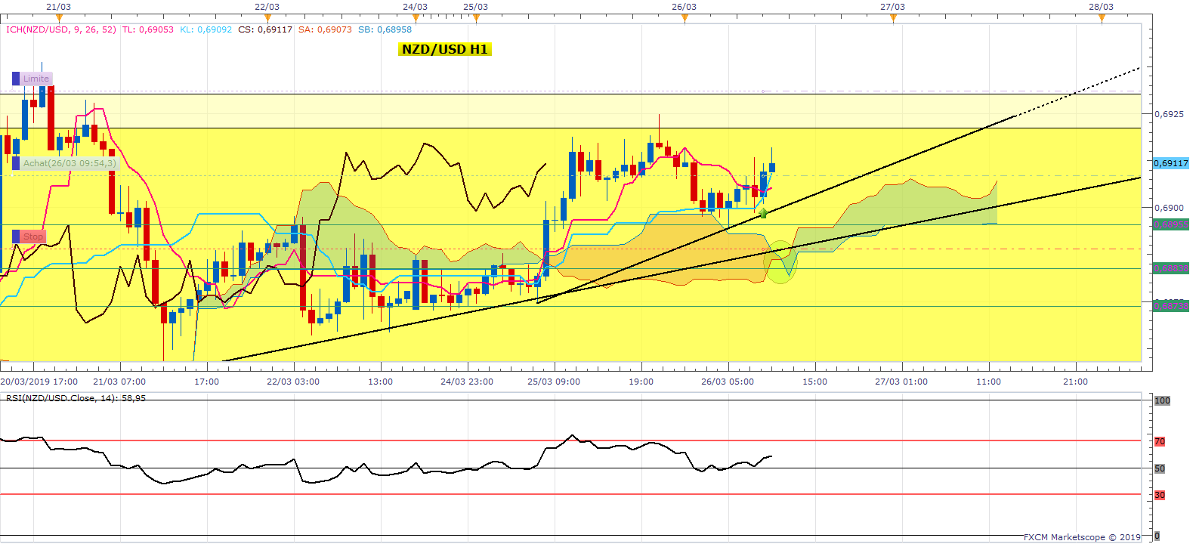Click the blue handle beside the Achat label
Viewport: 1196px width, 544px height.
pyautogui.click(x=16, y=163)
